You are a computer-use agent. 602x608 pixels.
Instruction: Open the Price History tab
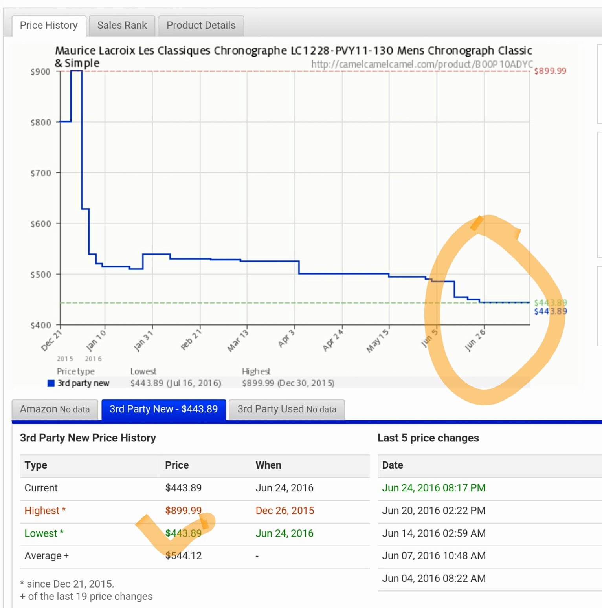[x=49, y=26]
